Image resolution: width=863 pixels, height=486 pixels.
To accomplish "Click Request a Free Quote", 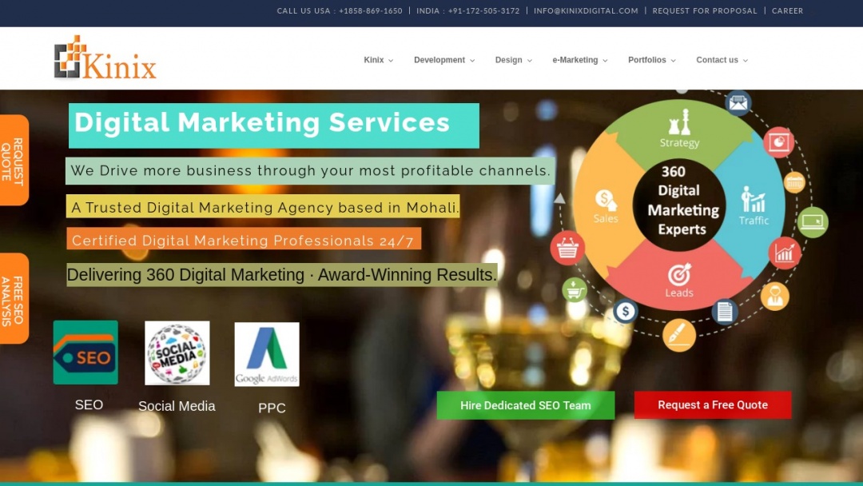I will click(x=712, y=404).
